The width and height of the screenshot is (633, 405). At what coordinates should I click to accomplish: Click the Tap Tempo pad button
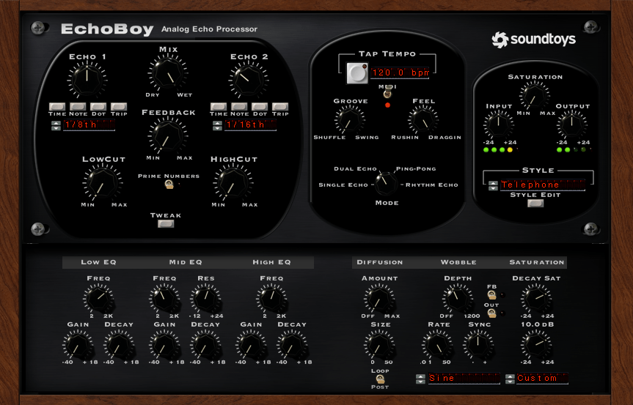pyautogui.click(x=358, y=73)
